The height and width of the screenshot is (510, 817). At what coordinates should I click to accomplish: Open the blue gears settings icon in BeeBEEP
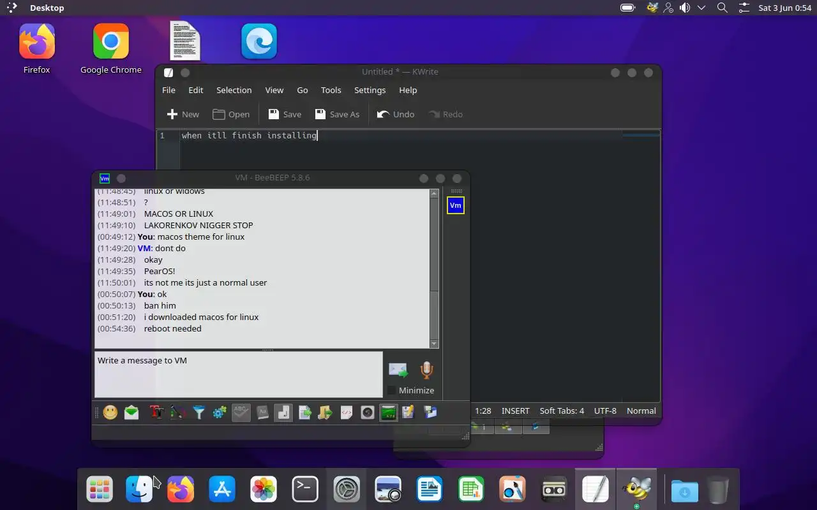[220, 412]
